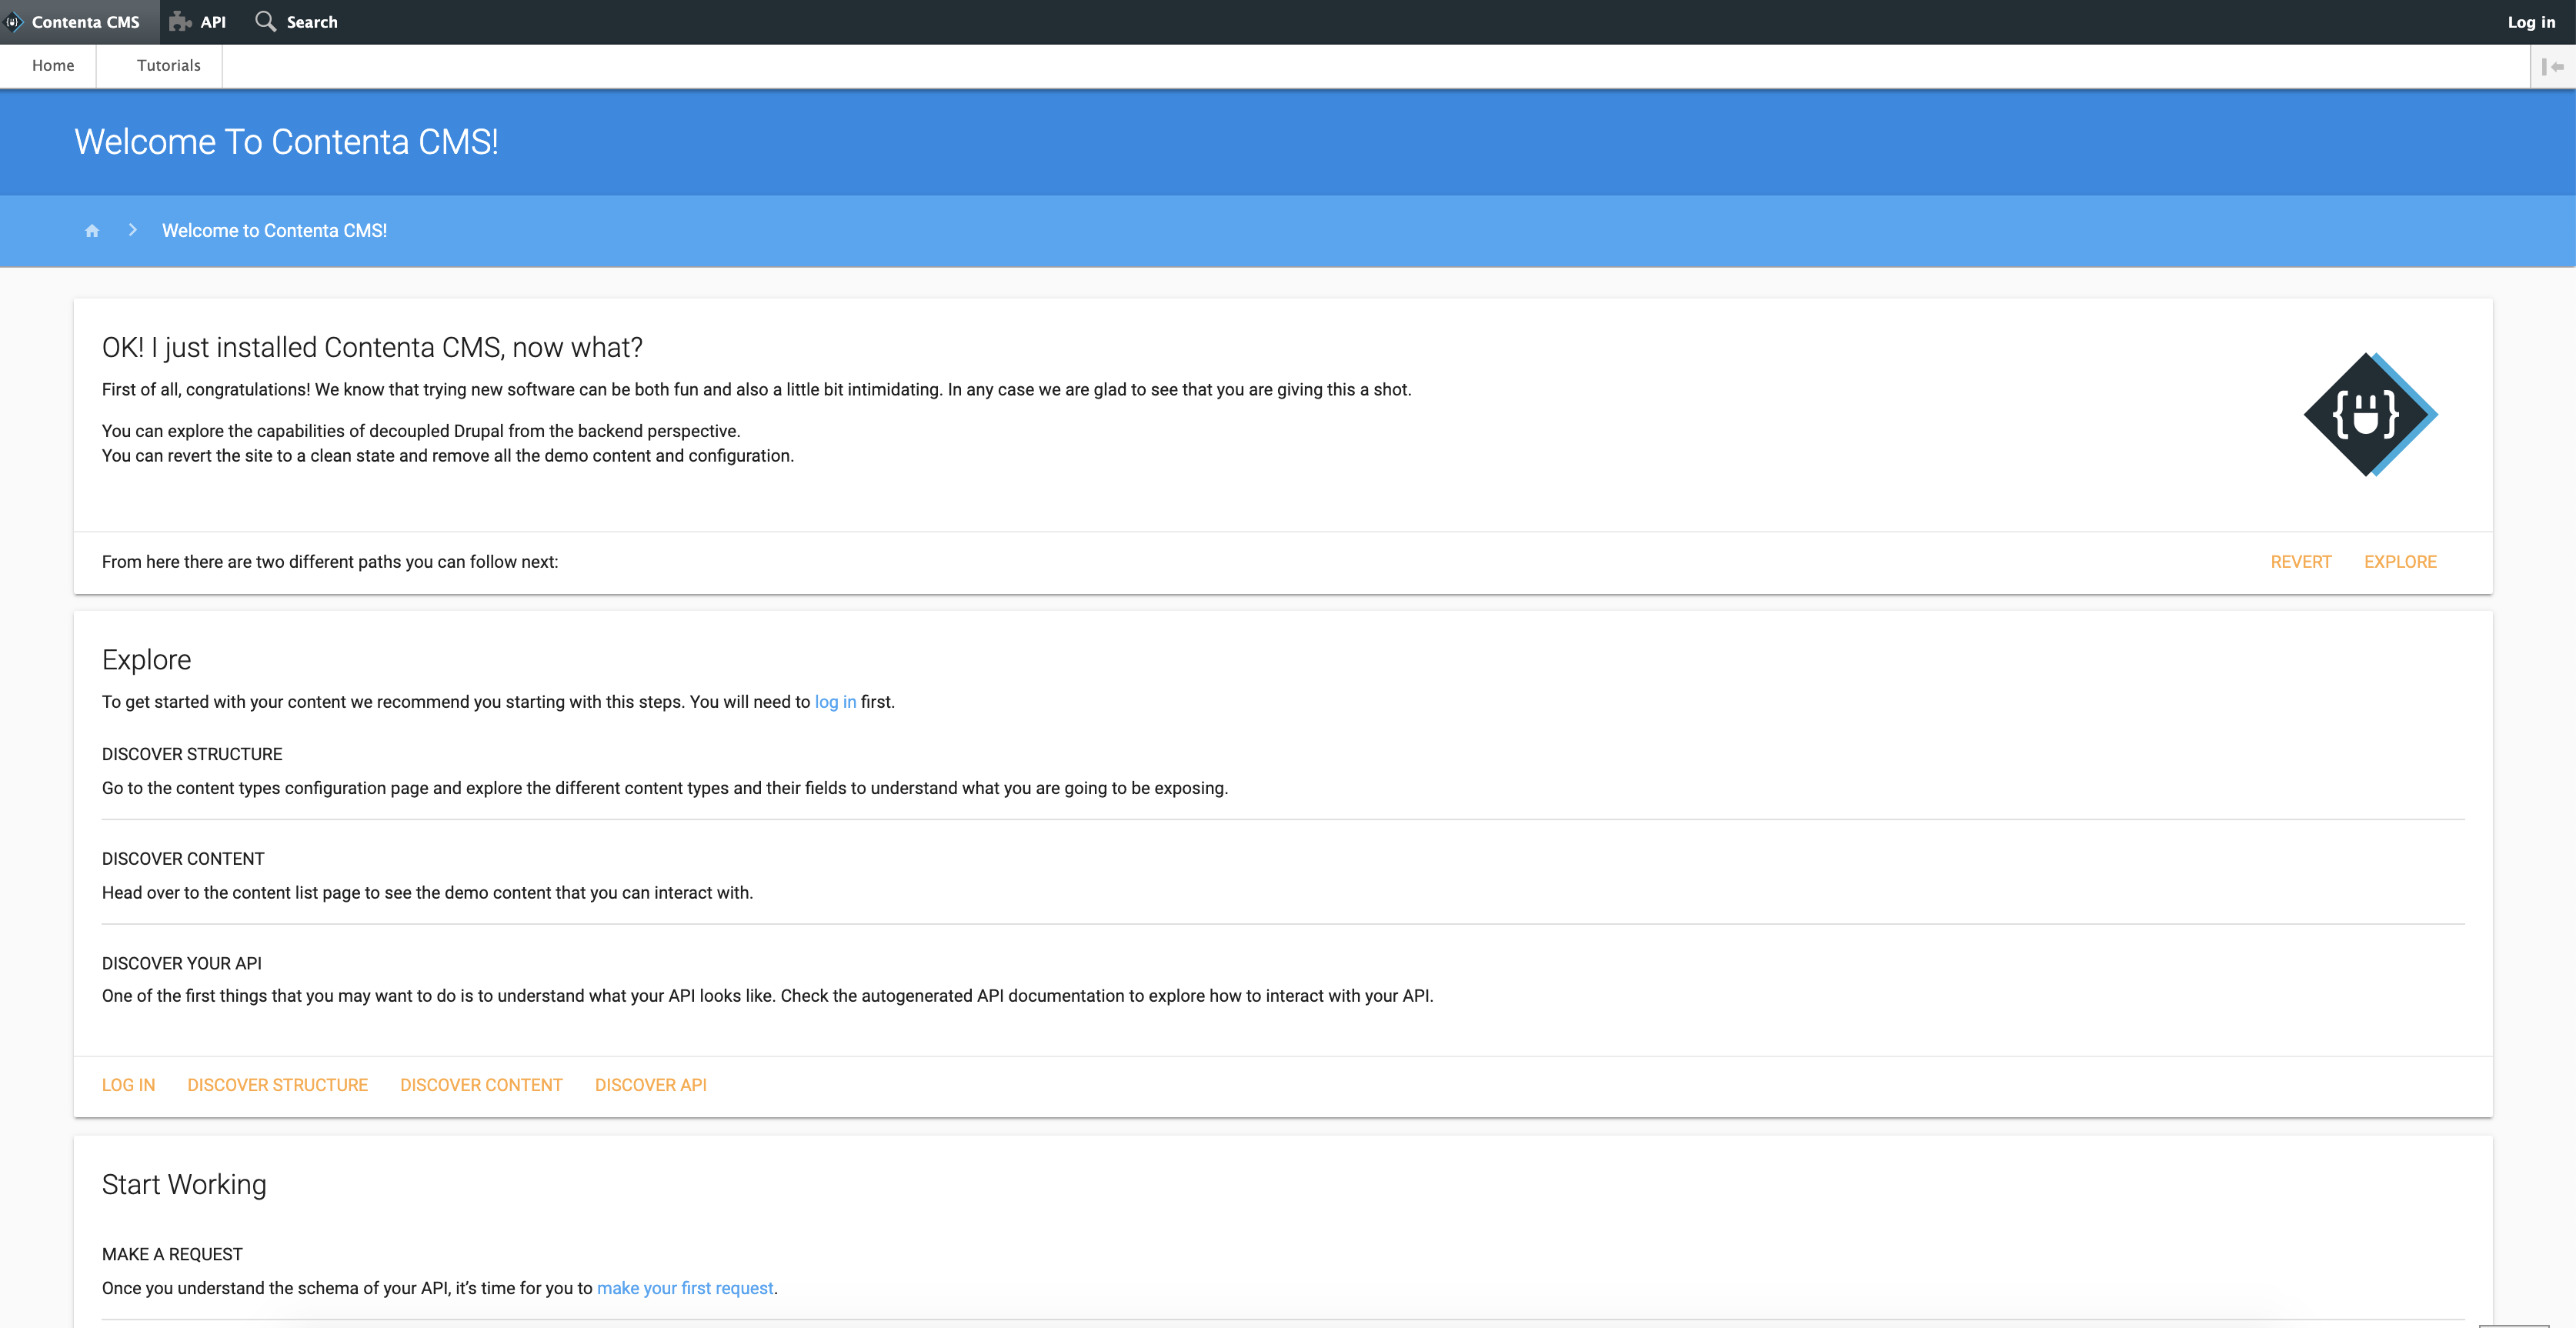Click the home breadcrumb icon
The width and height of the screenshot is (2576, 1328).
point(90,230)
